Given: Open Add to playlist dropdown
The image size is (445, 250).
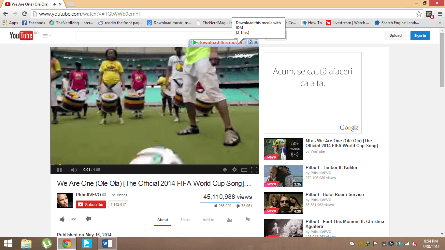Looking at the screenshot, I should pos(208,220).
